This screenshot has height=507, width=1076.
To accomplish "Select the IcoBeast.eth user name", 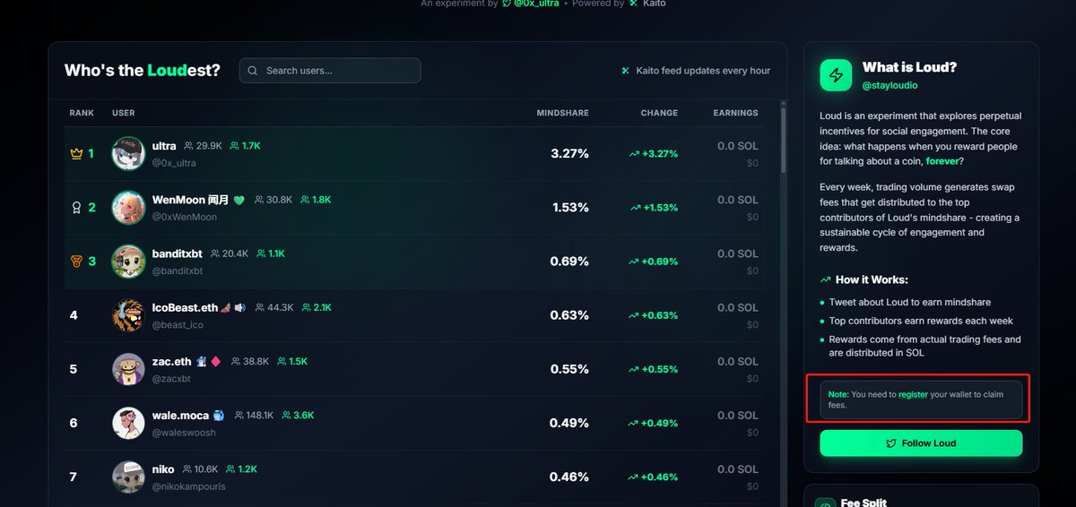I will tap(186, 307).
